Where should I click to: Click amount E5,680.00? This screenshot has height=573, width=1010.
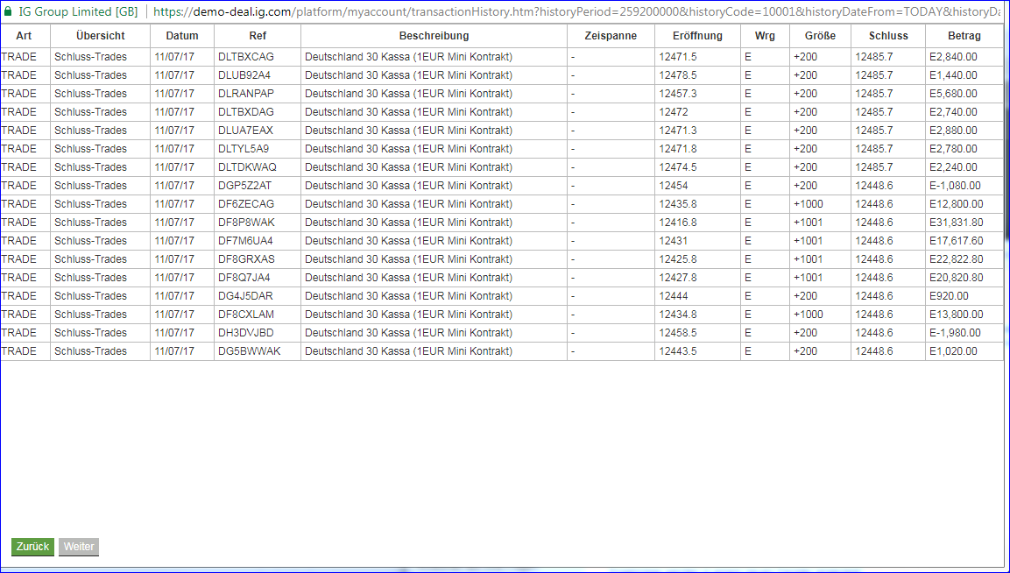coord(953,94)
